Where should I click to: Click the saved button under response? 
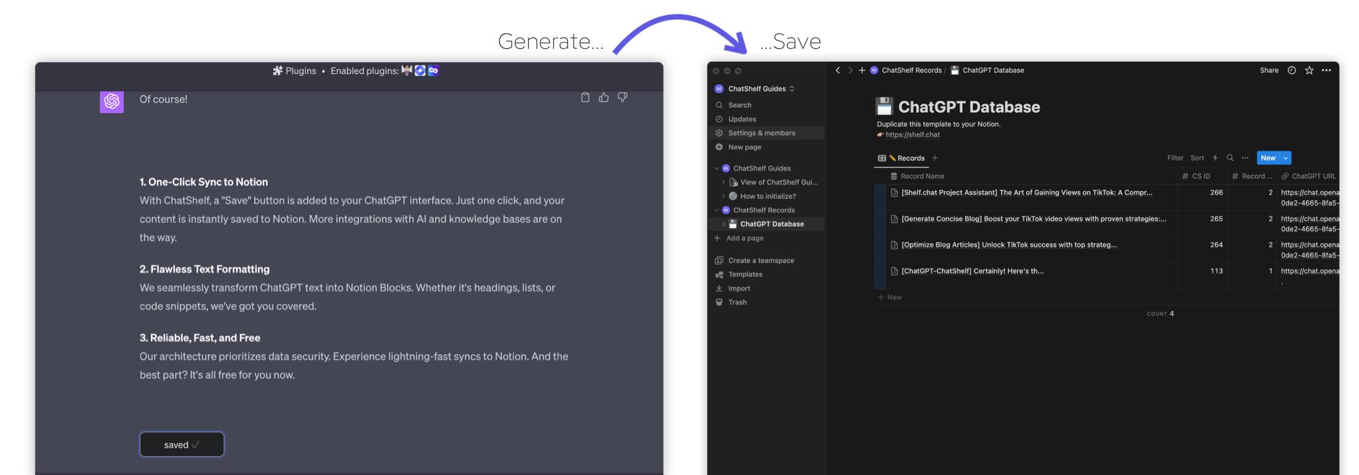[x=181, y=444]
